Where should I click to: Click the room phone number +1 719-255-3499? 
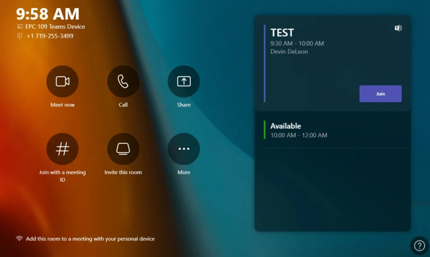[50, 36]
